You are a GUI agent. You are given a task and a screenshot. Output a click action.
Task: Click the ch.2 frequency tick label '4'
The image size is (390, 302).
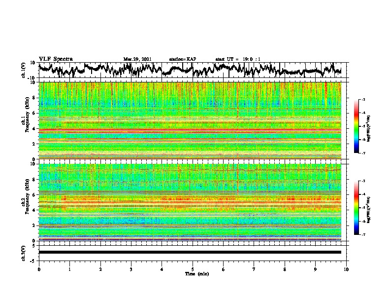[34, 210]
